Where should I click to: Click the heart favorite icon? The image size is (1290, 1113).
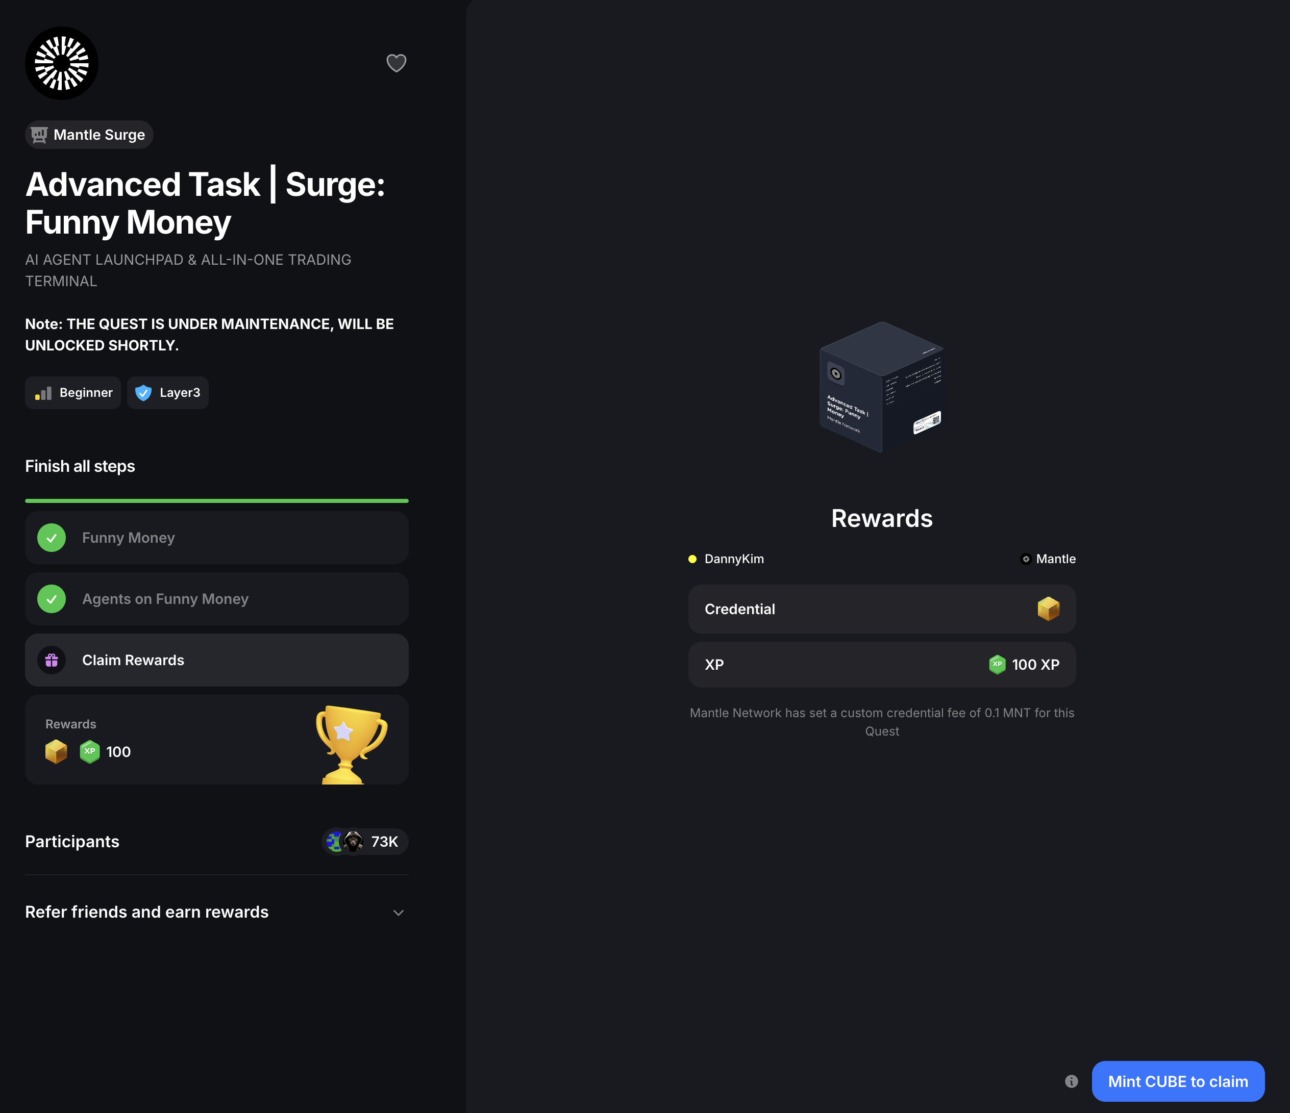396,63
